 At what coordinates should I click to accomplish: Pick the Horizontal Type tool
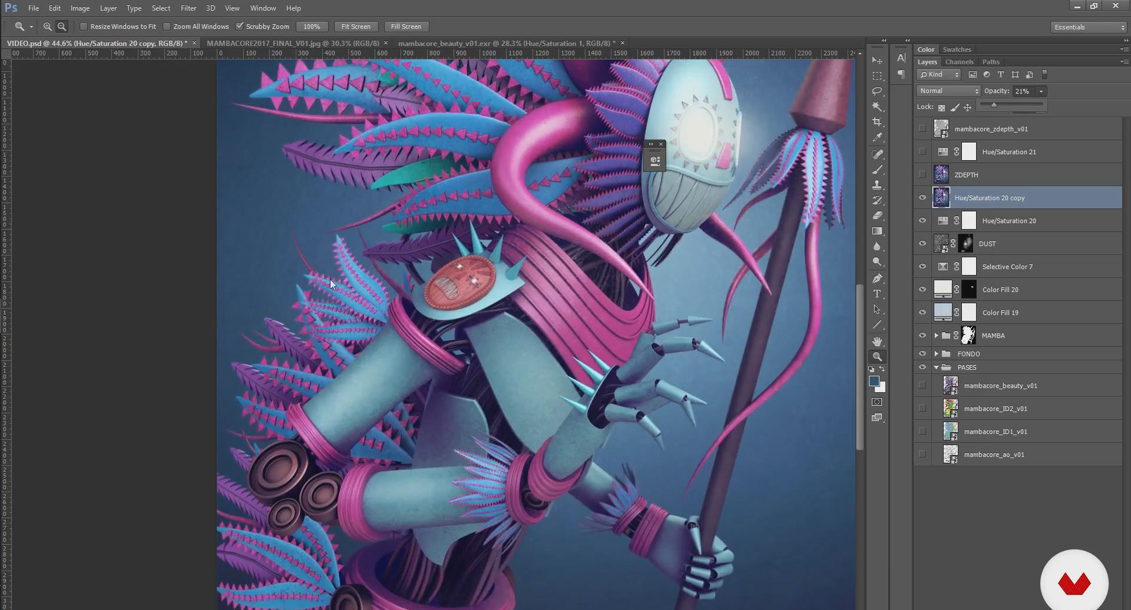[877, 294]
